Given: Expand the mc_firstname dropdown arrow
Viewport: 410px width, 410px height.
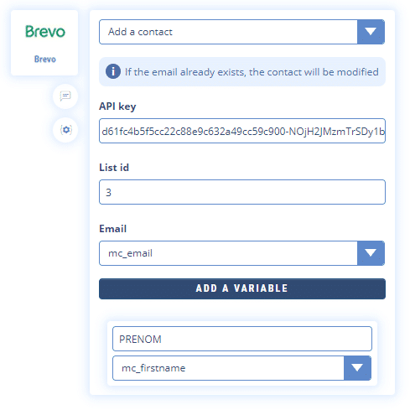Looking at the screenshot, I should pos(357,368).
